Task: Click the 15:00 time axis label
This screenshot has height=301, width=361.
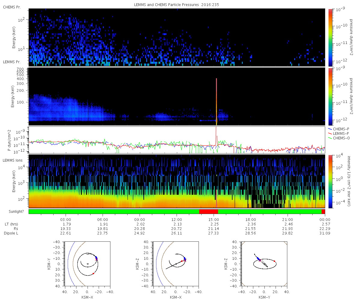Action: click(214, 219)
